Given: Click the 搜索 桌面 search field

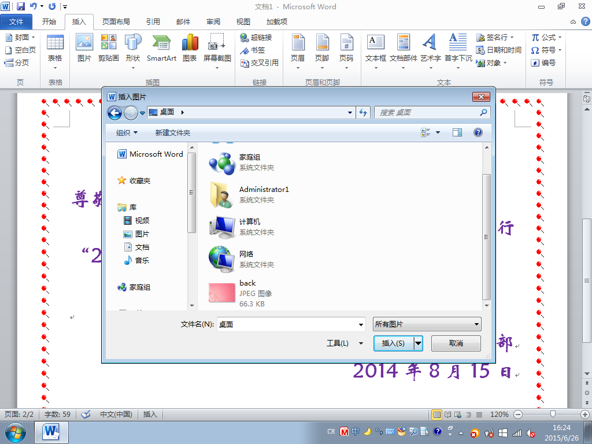Looking at the screenshot, I should (432, 113).
